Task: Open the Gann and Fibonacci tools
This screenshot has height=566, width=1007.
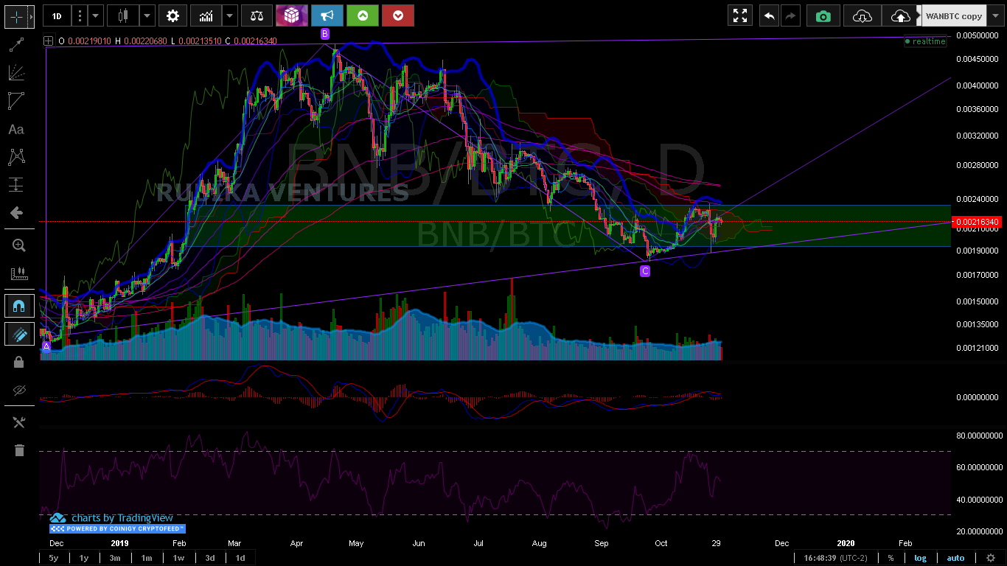Action: (x=15, y=73)
